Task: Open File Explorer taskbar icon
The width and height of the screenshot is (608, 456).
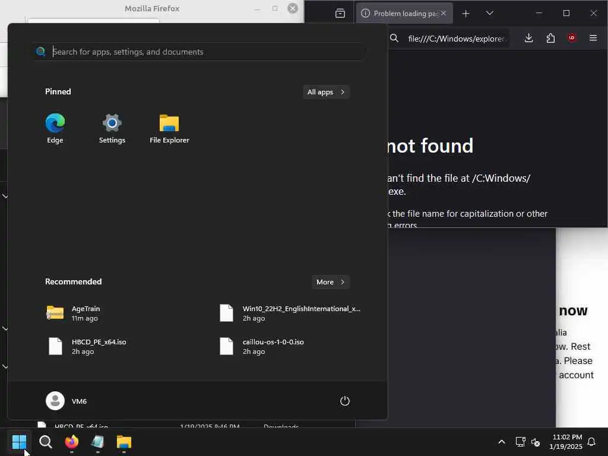Action: coord(124,442)
